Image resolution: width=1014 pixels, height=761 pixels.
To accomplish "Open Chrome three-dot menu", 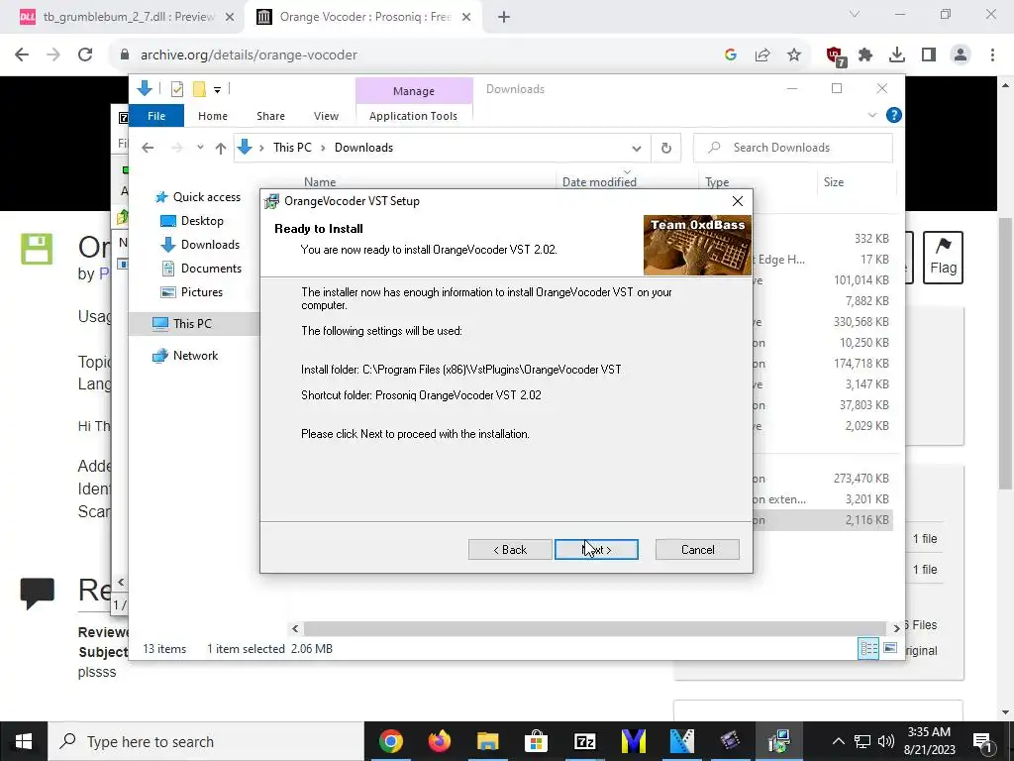I will [x=992, y=55].
